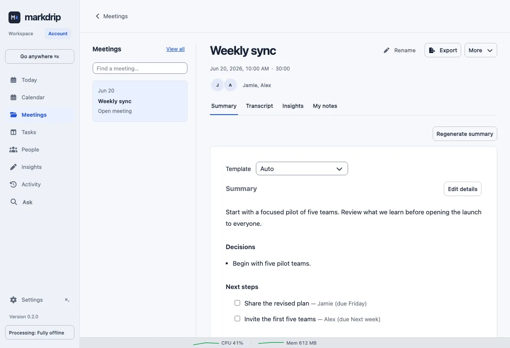Image resolution: width=510 pixels, height=348 pixels.
Task: Click the Next steps heading
Action: coord(242,286)
